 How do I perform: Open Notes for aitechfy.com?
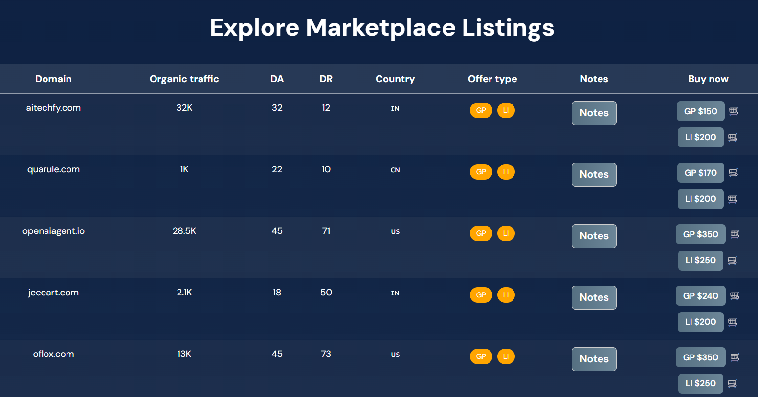[594, 113]
